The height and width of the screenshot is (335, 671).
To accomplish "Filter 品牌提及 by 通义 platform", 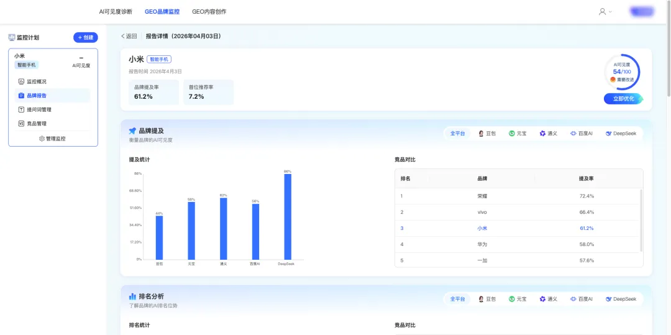I will click(x=548, y=134).
